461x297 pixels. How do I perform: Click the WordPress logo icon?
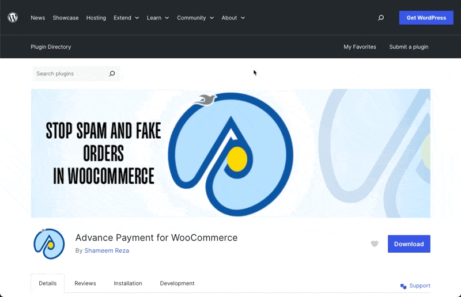coord(13,18)
